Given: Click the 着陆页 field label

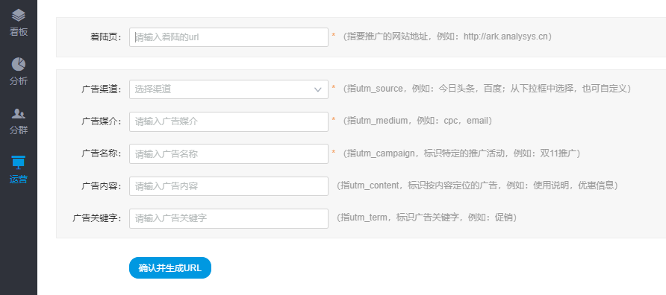Looking at the screenshot, I should pos(106,37).
